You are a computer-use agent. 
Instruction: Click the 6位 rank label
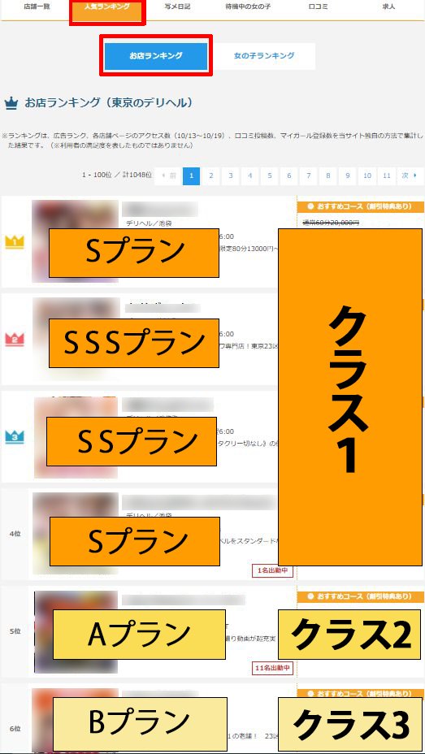(x=15, y=729)
